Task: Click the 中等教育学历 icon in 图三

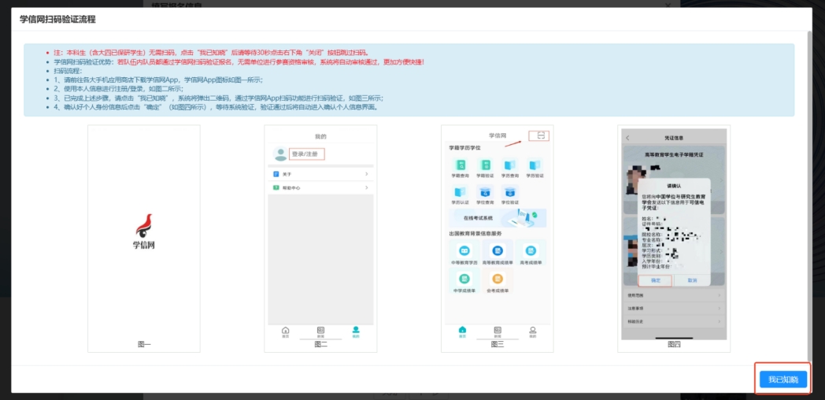Action: pyautogui.click(x=464, y=250)
